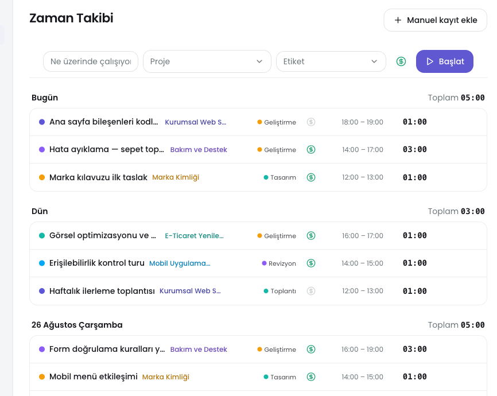The height and width of the screenshot is (396, 497).
Task: Click Toplam 03:00 total for Dün
Action: pyautogui.click(x=456, y=211)
